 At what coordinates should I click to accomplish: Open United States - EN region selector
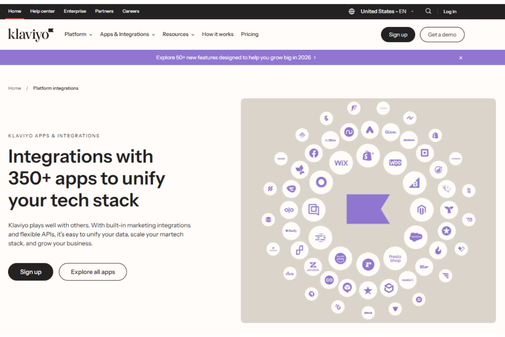point(387,11)
